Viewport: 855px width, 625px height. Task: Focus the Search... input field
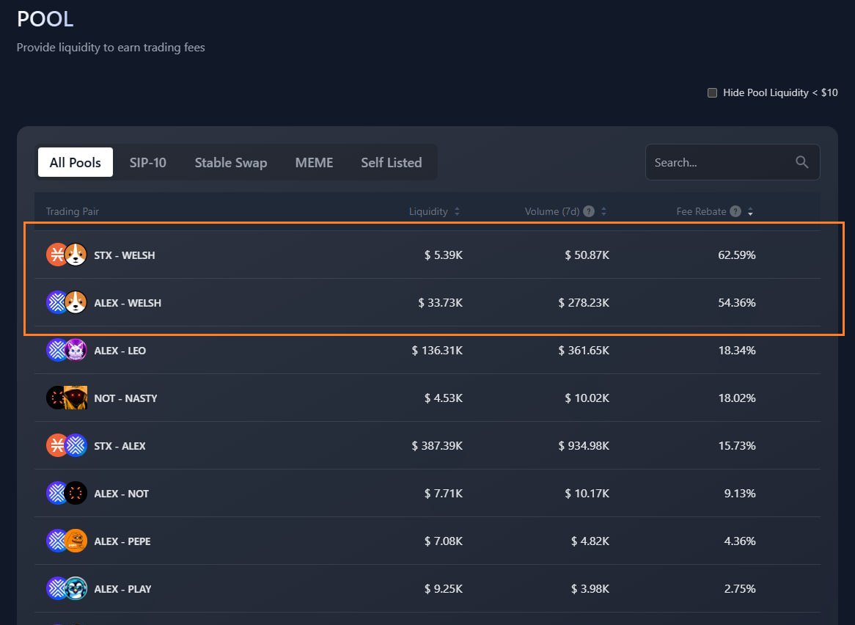coord(733,162)
